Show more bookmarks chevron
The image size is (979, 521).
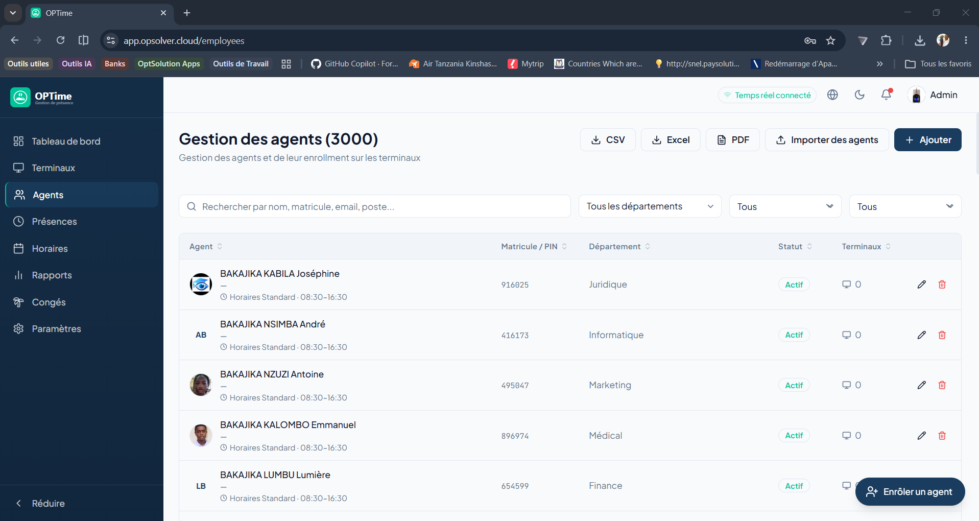pos(879,64)
